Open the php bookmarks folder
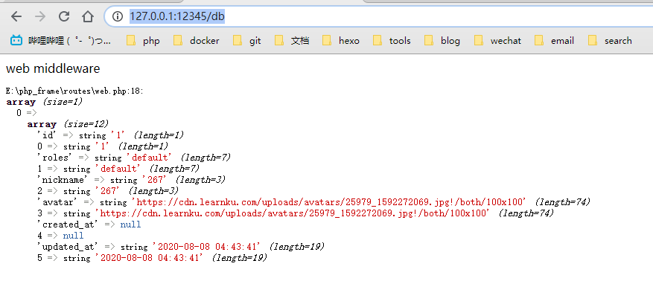The image size is (653, 307). 143,41
